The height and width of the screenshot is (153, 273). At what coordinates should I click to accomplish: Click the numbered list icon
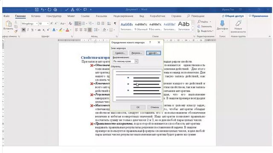coord(83,23)
